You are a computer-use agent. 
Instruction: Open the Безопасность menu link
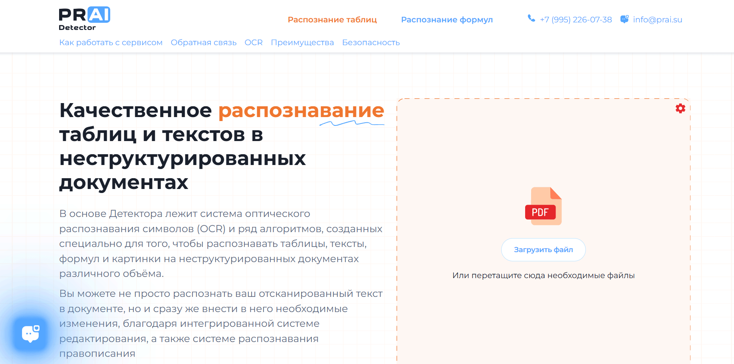[371, 42]
